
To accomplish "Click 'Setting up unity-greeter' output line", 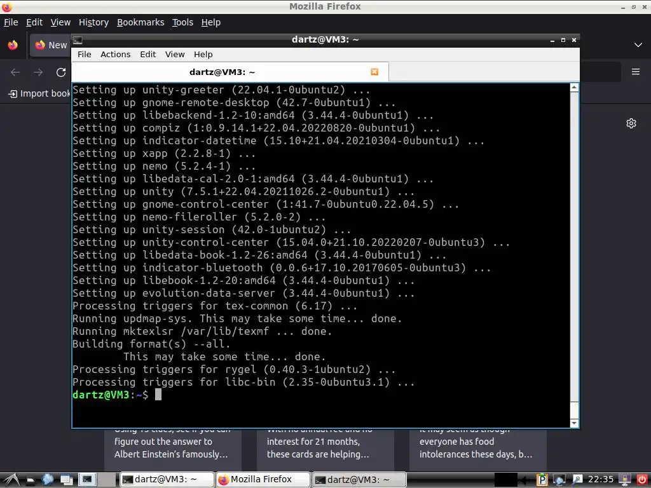I will [221, 90].
